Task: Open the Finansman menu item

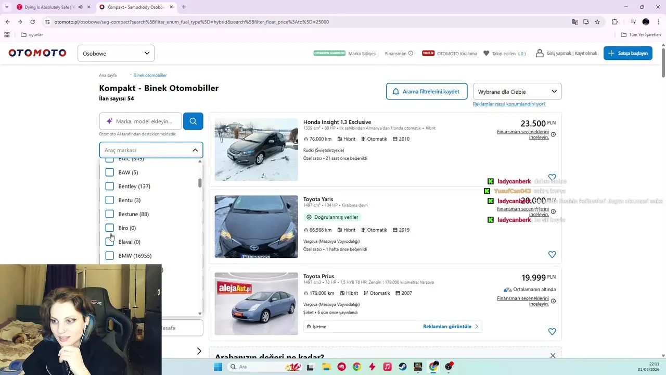Action: 395,53
